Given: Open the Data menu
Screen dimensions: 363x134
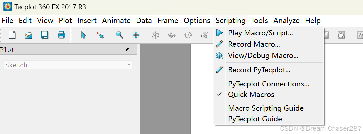Looking at the screenshot, I should click(144, 21).
